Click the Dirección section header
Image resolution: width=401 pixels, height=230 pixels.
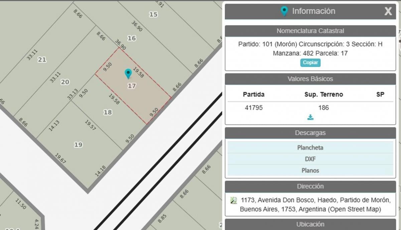pos(310,186)
